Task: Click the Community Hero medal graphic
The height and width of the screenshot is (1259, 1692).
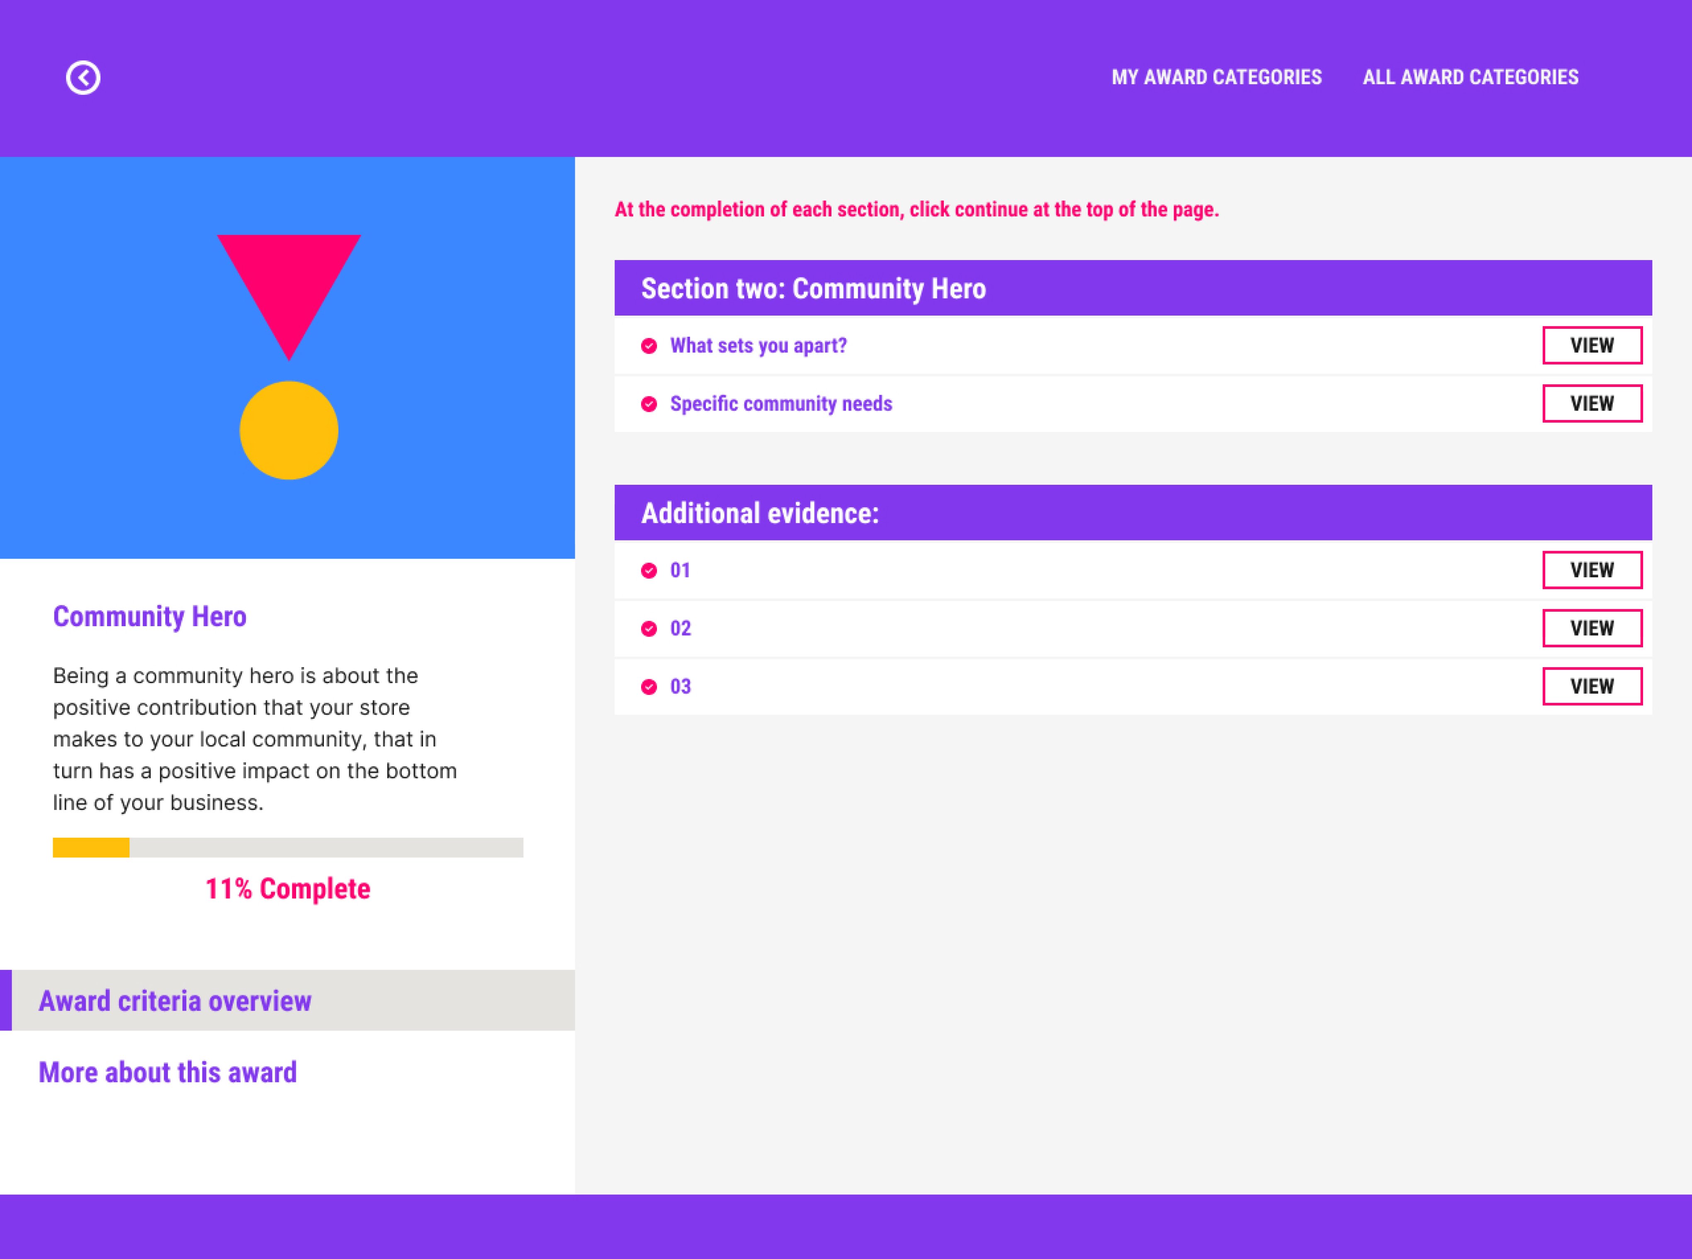Action: [289, 357]
